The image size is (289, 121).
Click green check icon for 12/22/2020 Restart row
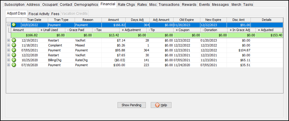(x=13, y=55)
